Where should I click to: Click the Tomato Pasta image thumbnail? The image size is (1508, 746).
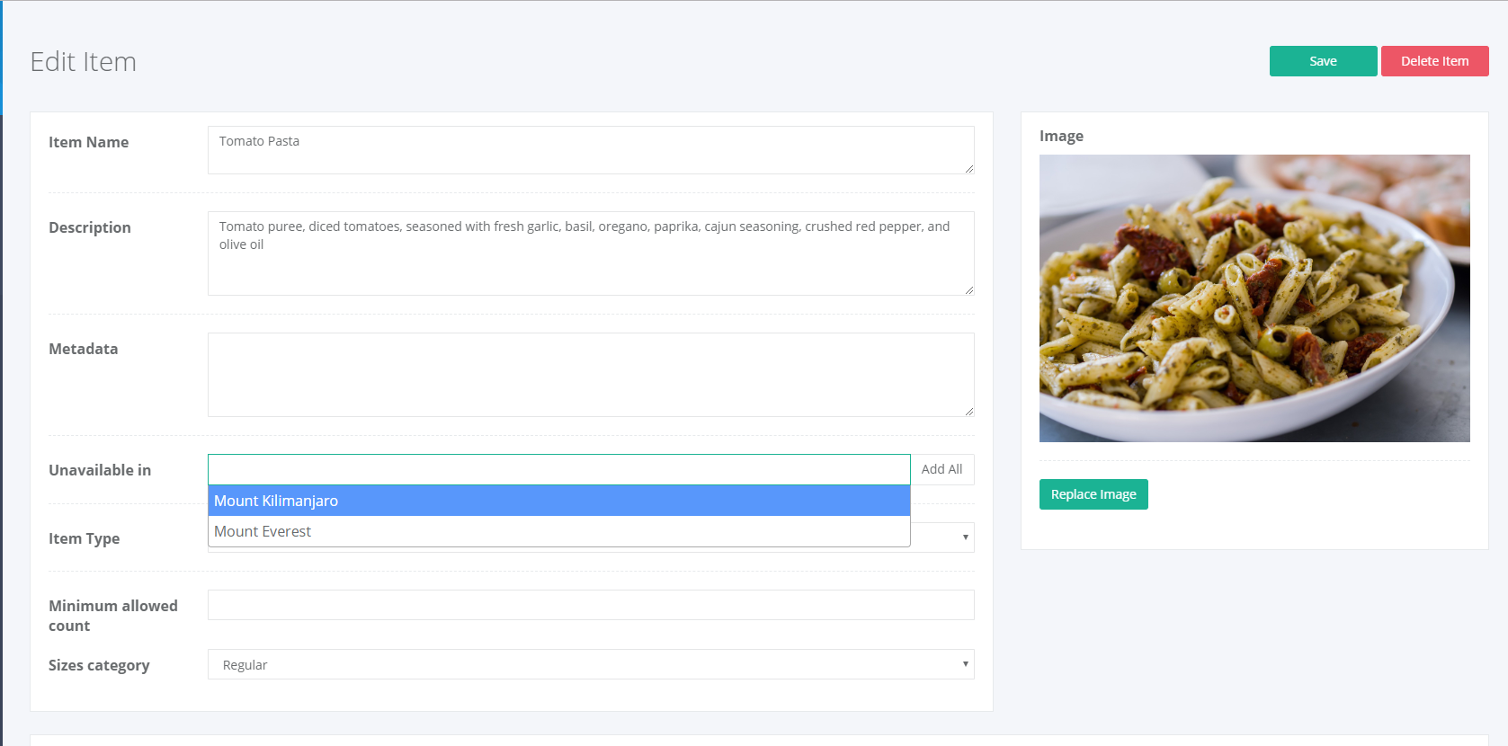1254,298
